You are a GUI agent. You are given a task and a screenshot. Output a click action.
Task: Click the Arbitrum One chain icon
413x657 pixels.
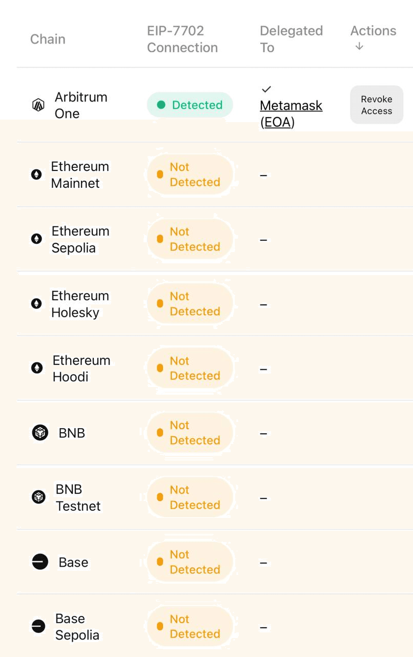tap(38, 105)
